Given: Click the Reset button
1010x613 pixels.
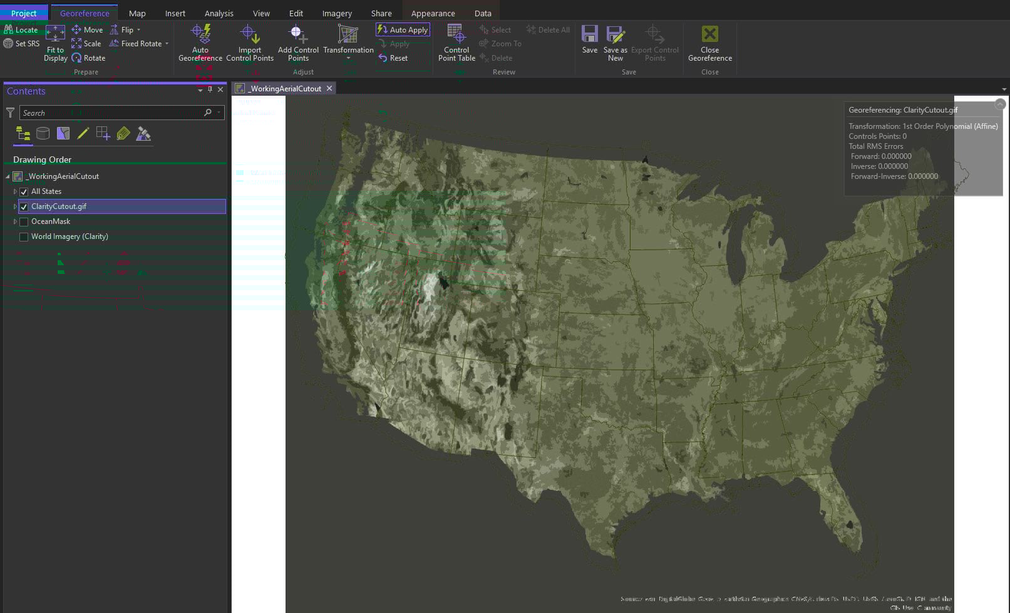Looking at the screenshot, I should 393,58.
